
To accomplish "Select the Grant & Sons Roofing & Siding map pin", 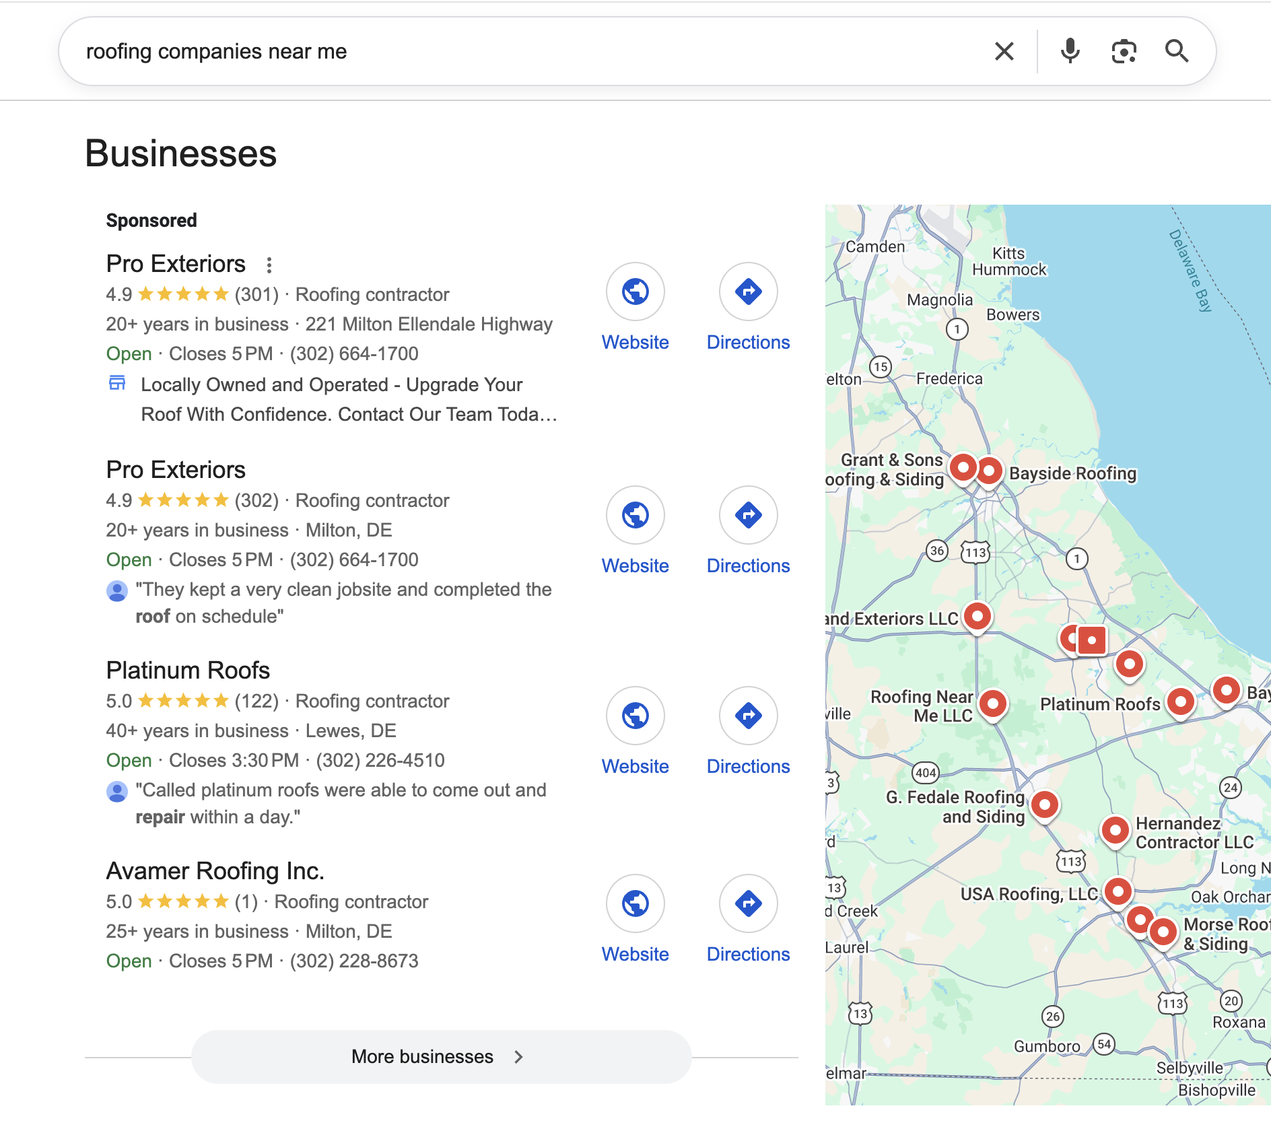I will tap(963, 467).
